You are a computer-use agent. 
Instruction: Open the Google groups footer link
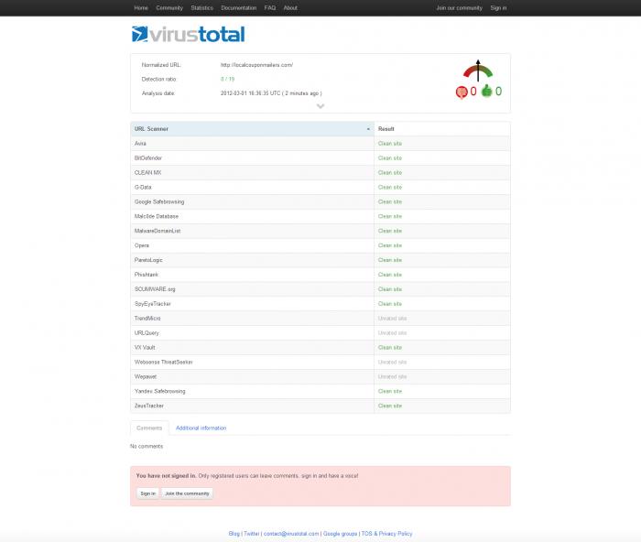[x=340, y=534]
